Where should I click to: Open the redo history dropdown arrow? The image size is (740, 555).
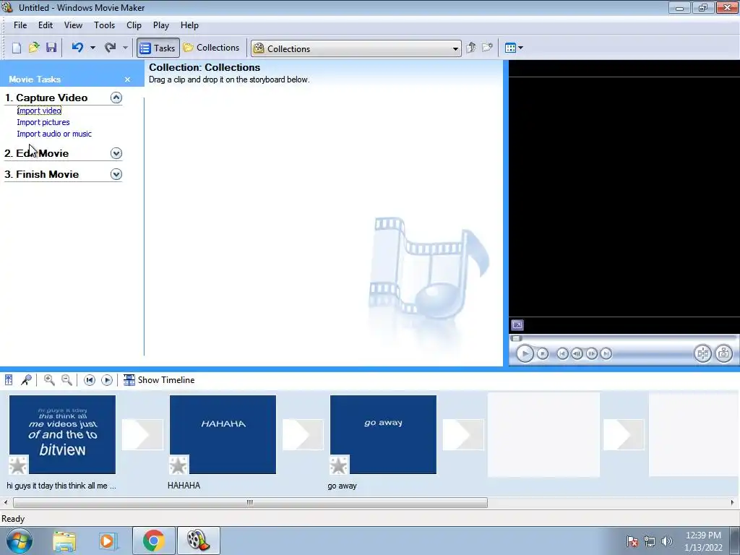click(x=125, y=48)
